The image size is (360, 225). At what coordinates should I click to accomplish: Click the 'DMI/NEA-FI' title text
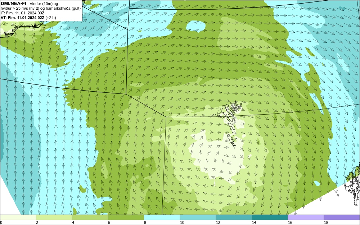point(13,4)
